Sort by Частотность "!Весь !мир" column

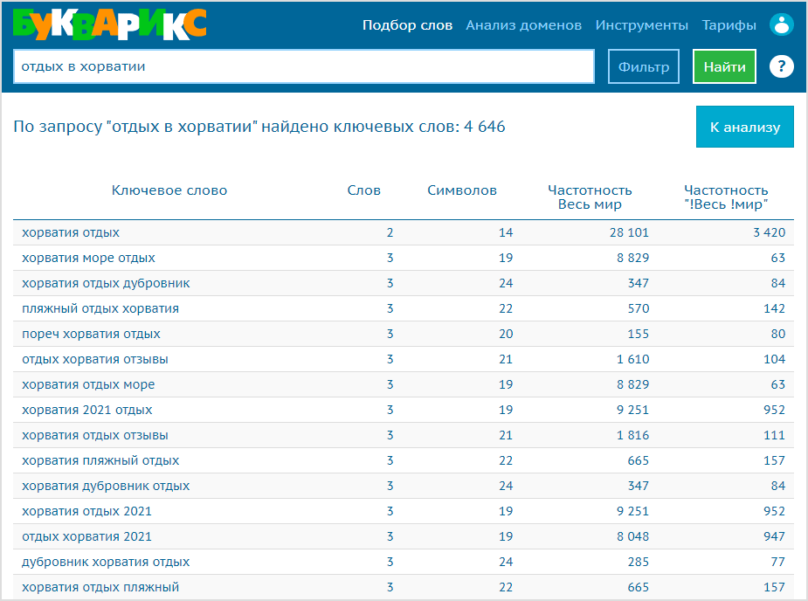(x=726, y=197)
